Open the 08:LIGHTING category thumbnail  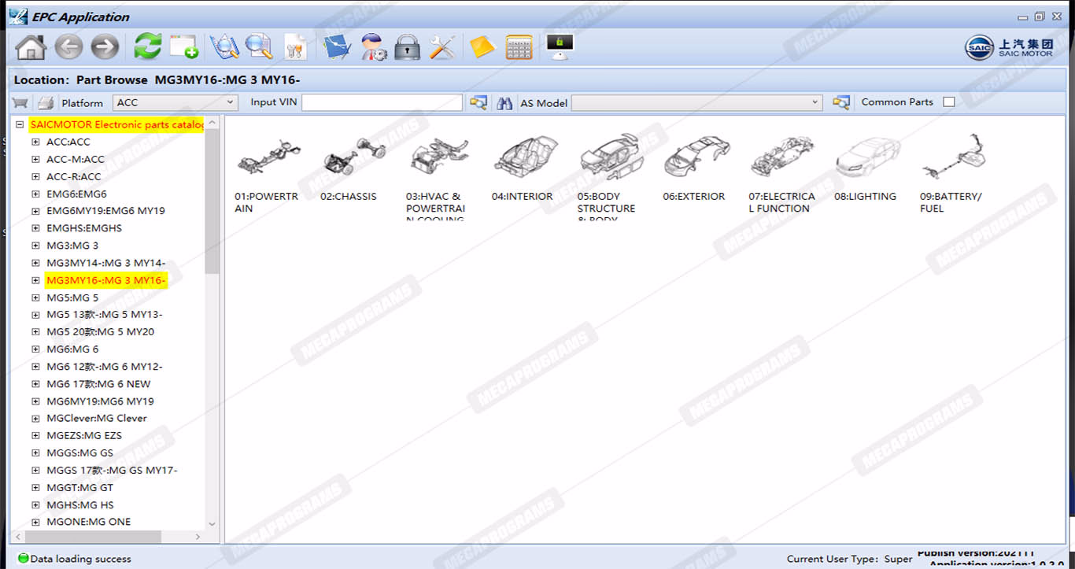tap(868, 158)
